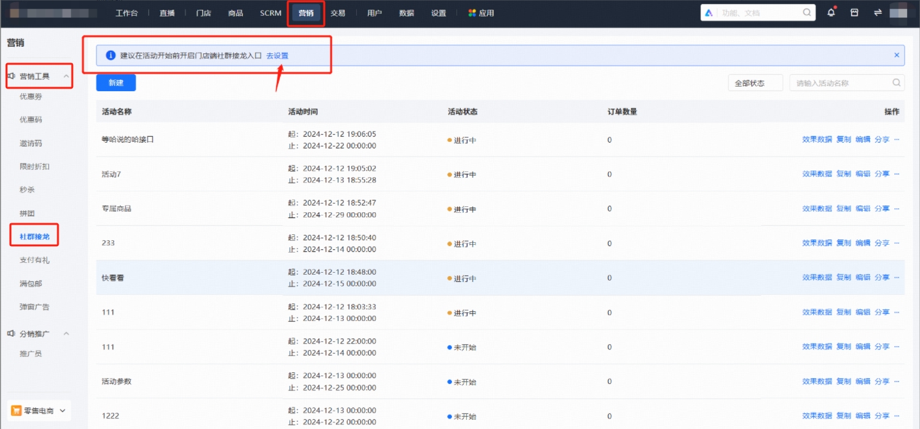Open the notification bell icon
The height and width of the screenshot is (429, 920).
pos(832,12)
